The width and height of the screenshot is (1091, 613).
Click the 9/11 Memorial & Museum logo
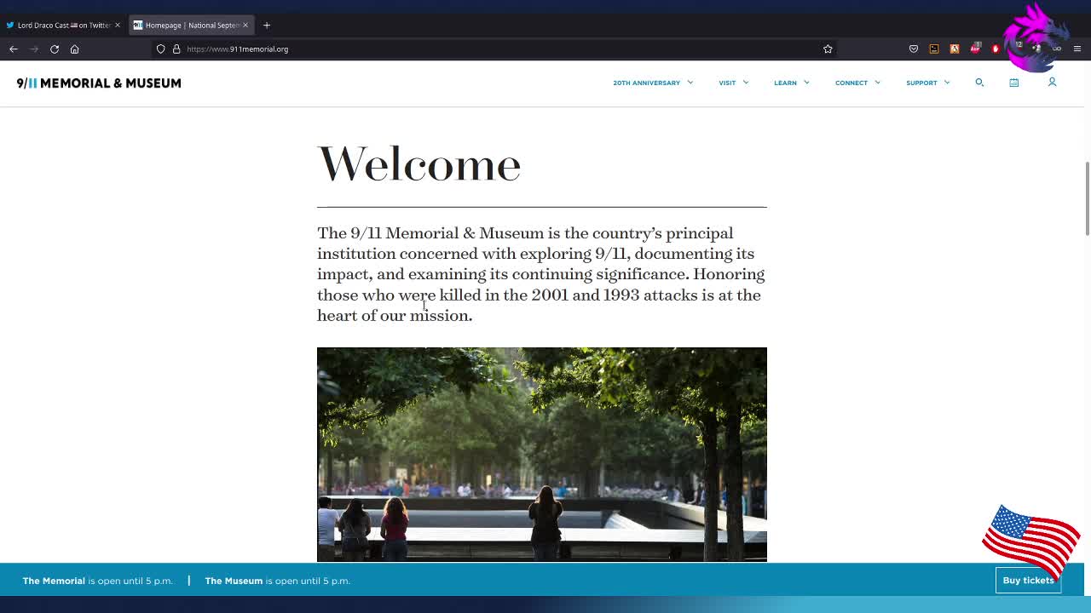(99, 83)
